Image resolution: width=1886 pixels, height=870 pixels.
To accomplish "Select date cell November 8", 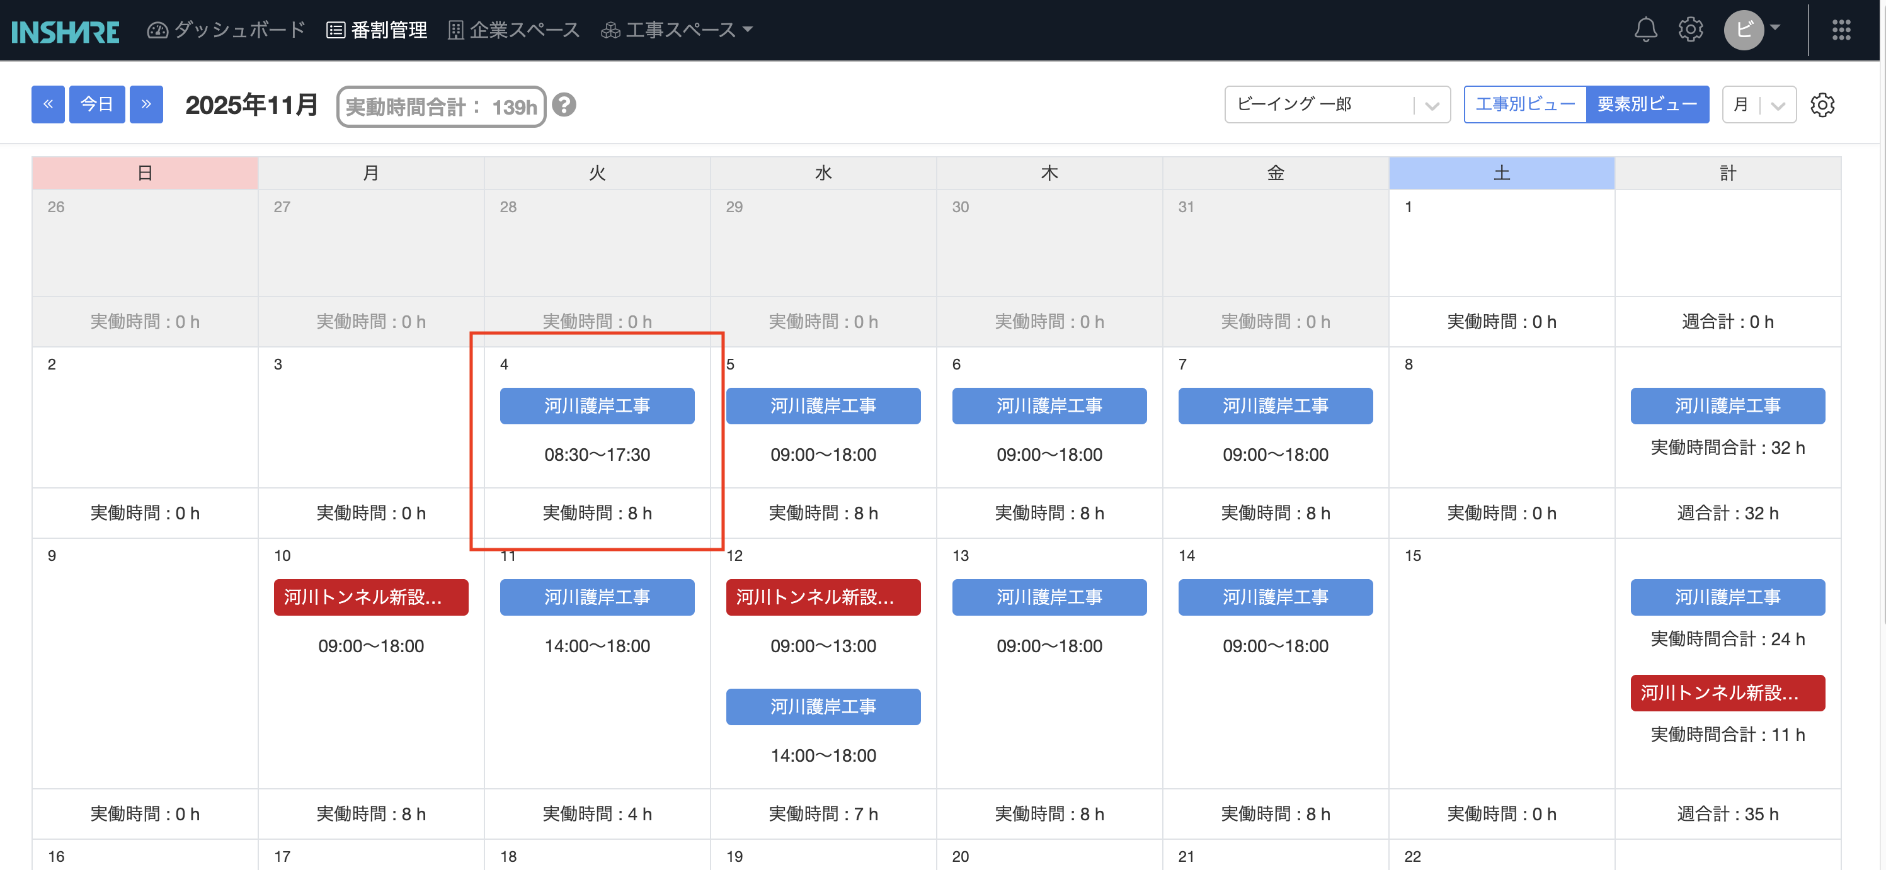I will (x=1502, y=417).
